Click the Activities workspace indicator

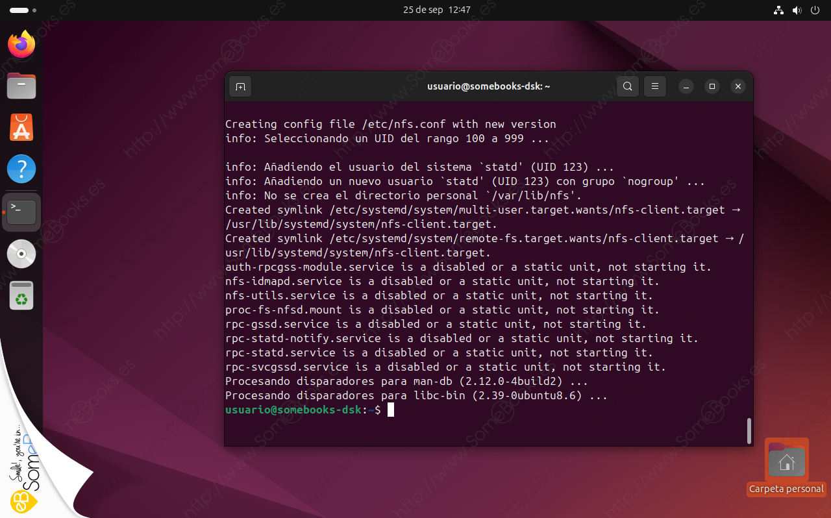[23, 10]
